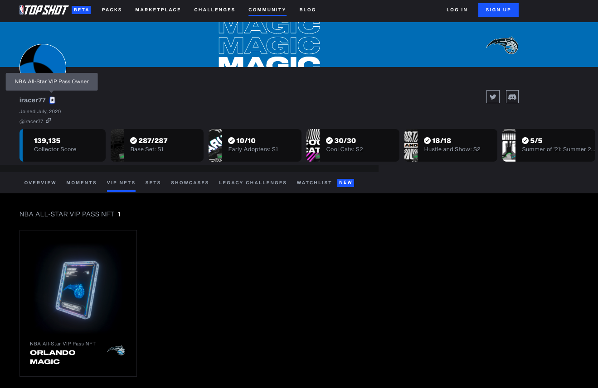Screen dimensions: 598x388
Task: Switch to the Moments tab
Action: click(82, 183)
